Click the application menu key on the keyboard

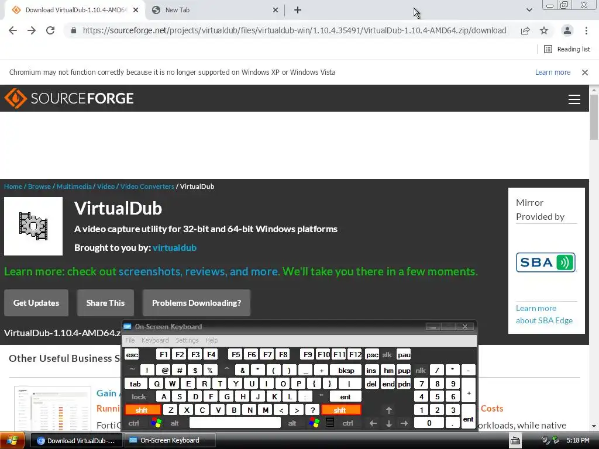point(330,423)
